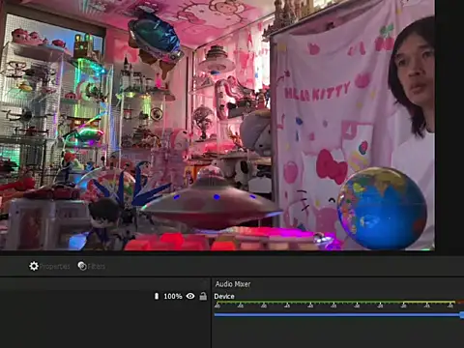Viewport: 464px width, 348px height.
Task: Select the webcam preview canvas
Action: 217,125
